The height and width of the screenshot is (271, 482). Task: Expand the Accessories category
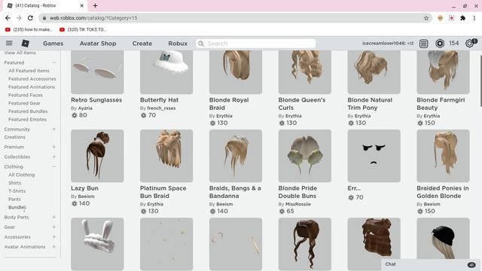53,237
